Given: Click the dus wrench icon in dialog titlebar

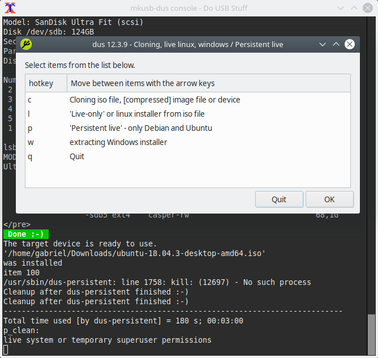Looking at the screenshot, I should pyautogui.click(x=26, y=44).
